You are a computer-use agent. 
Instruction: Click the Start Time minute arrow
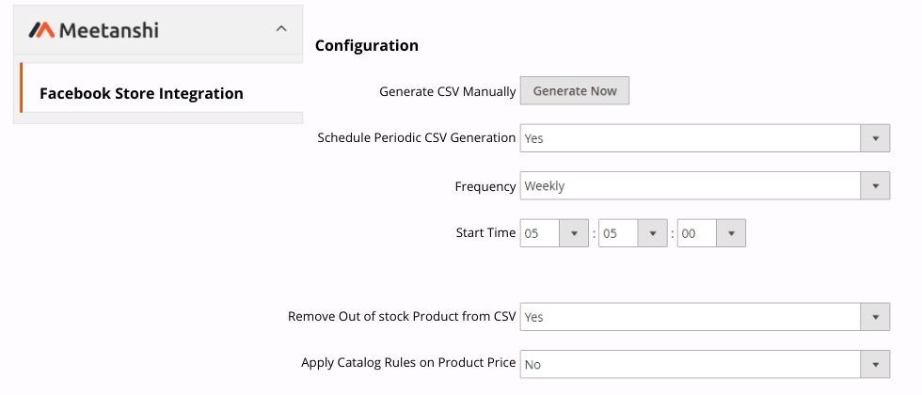(x=652, y=233)
